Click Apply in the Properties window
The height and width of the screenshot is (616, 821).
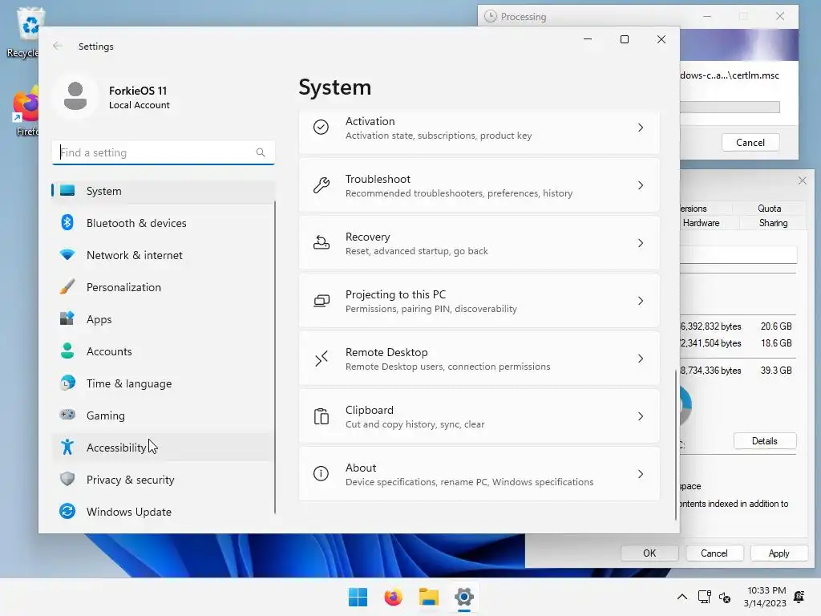coord(779,553)
